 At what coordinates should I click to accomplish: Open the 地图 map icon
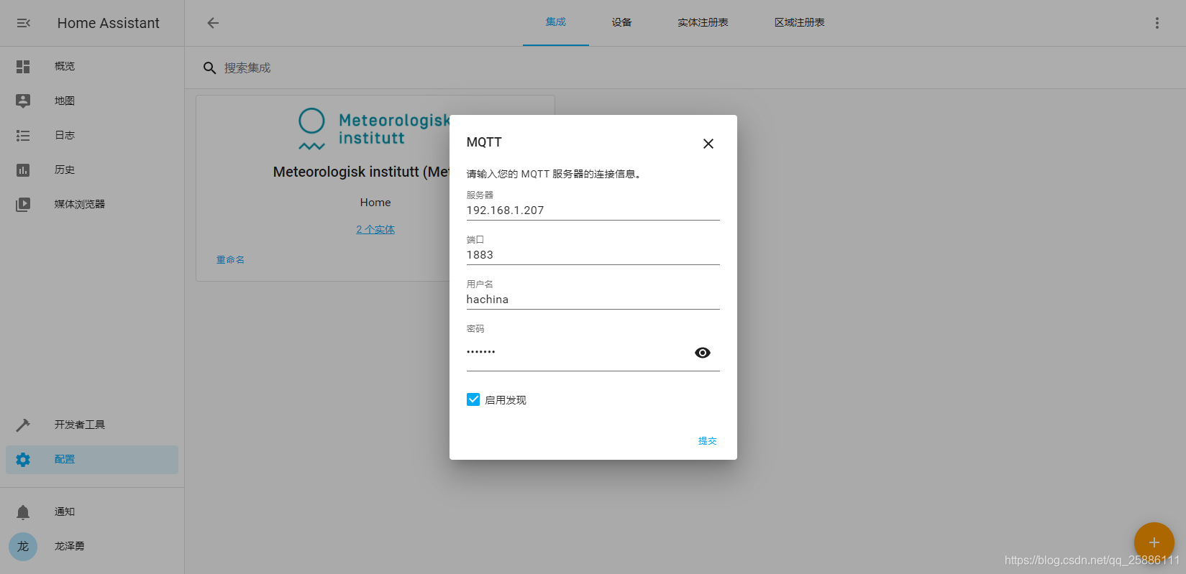23,101
